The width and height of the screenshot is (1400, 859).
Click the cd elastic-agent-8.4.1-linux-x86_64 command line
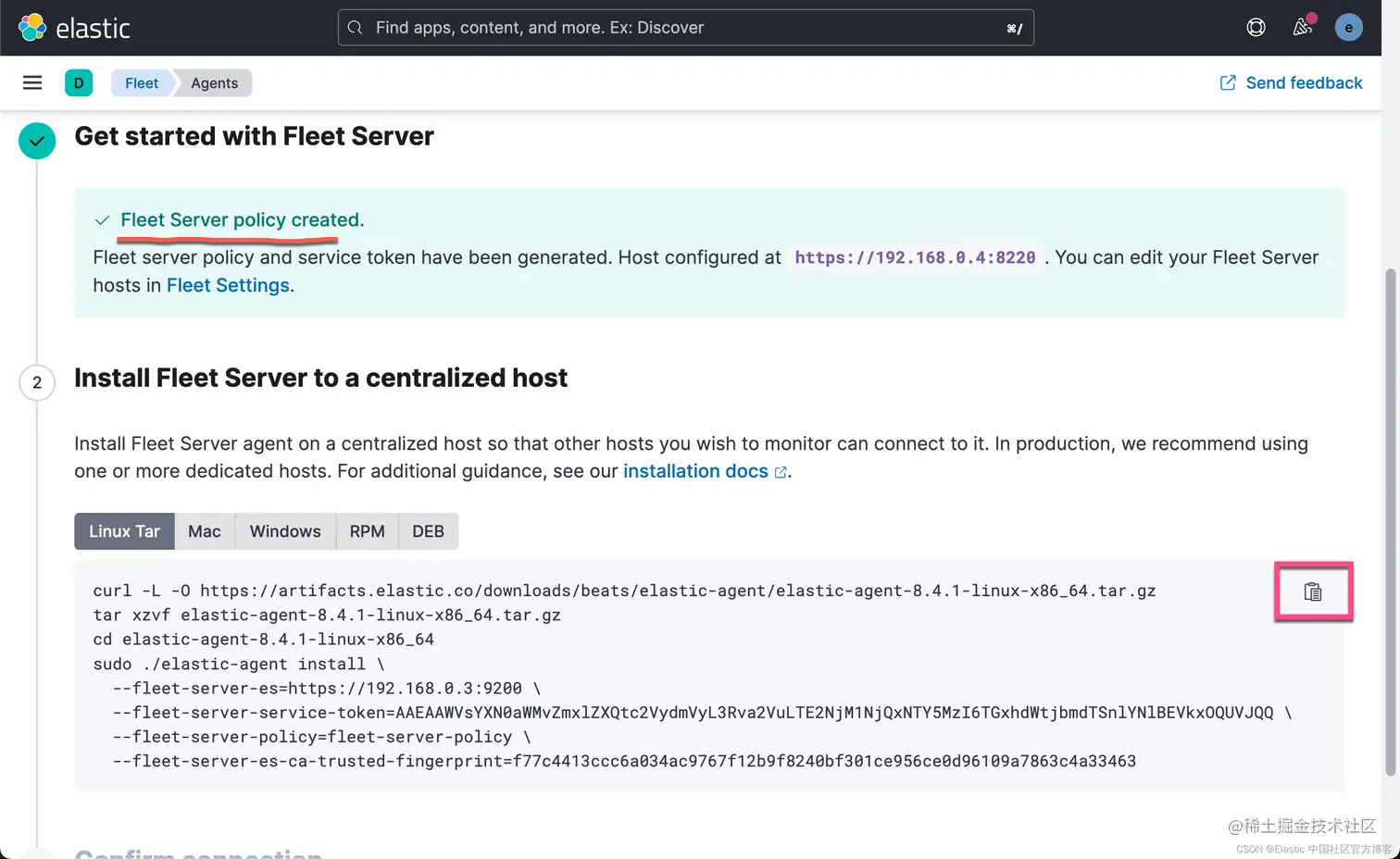point(263,639)
